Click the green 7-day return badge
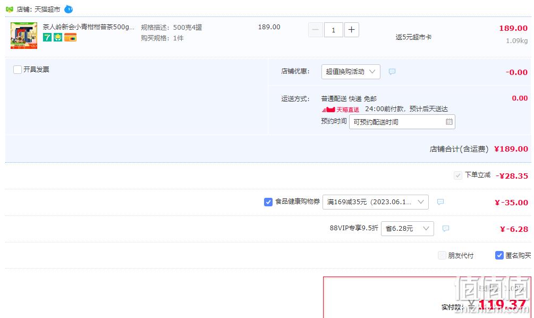This screenshot has width=534, height=318. point(47,37)
